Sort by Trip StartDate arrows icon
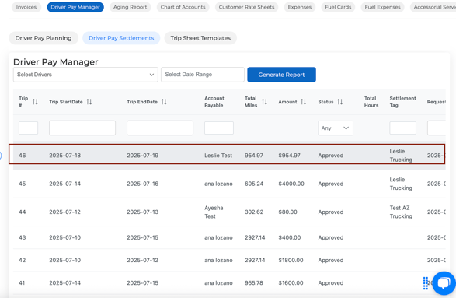This screenshot has width=456, height=298. point(89,102)
